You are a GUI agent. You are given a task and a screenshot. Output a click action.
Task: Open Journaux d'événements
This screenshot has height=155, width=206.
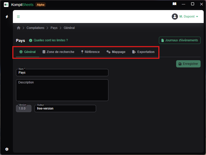tap(179, 40)
